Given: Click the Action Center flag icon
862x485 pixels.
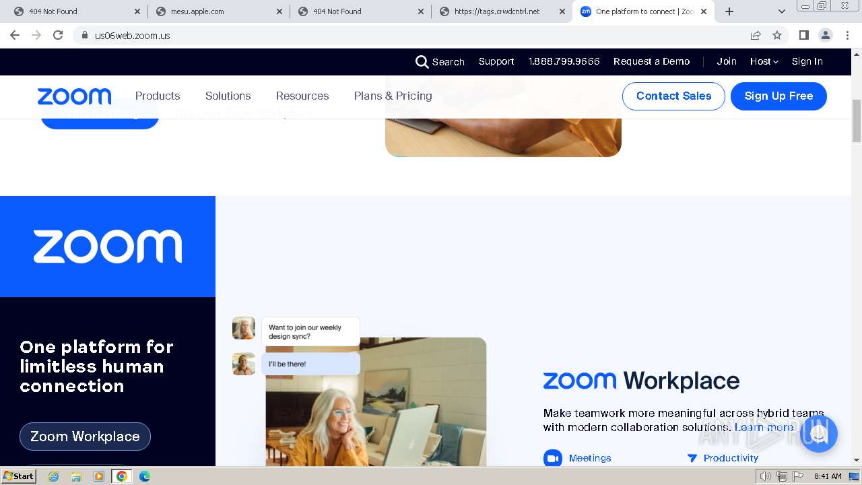Looking at the screenshot, I should 798,476.
